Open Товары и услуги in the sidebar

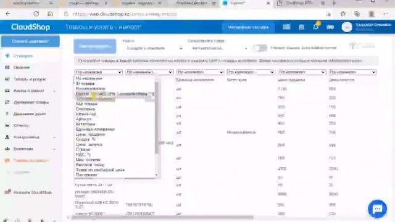coord(30,79)
